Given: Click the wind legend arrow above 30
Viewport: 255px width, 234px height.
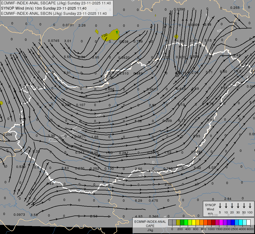Looking at the screenshot, I should 238,206.
